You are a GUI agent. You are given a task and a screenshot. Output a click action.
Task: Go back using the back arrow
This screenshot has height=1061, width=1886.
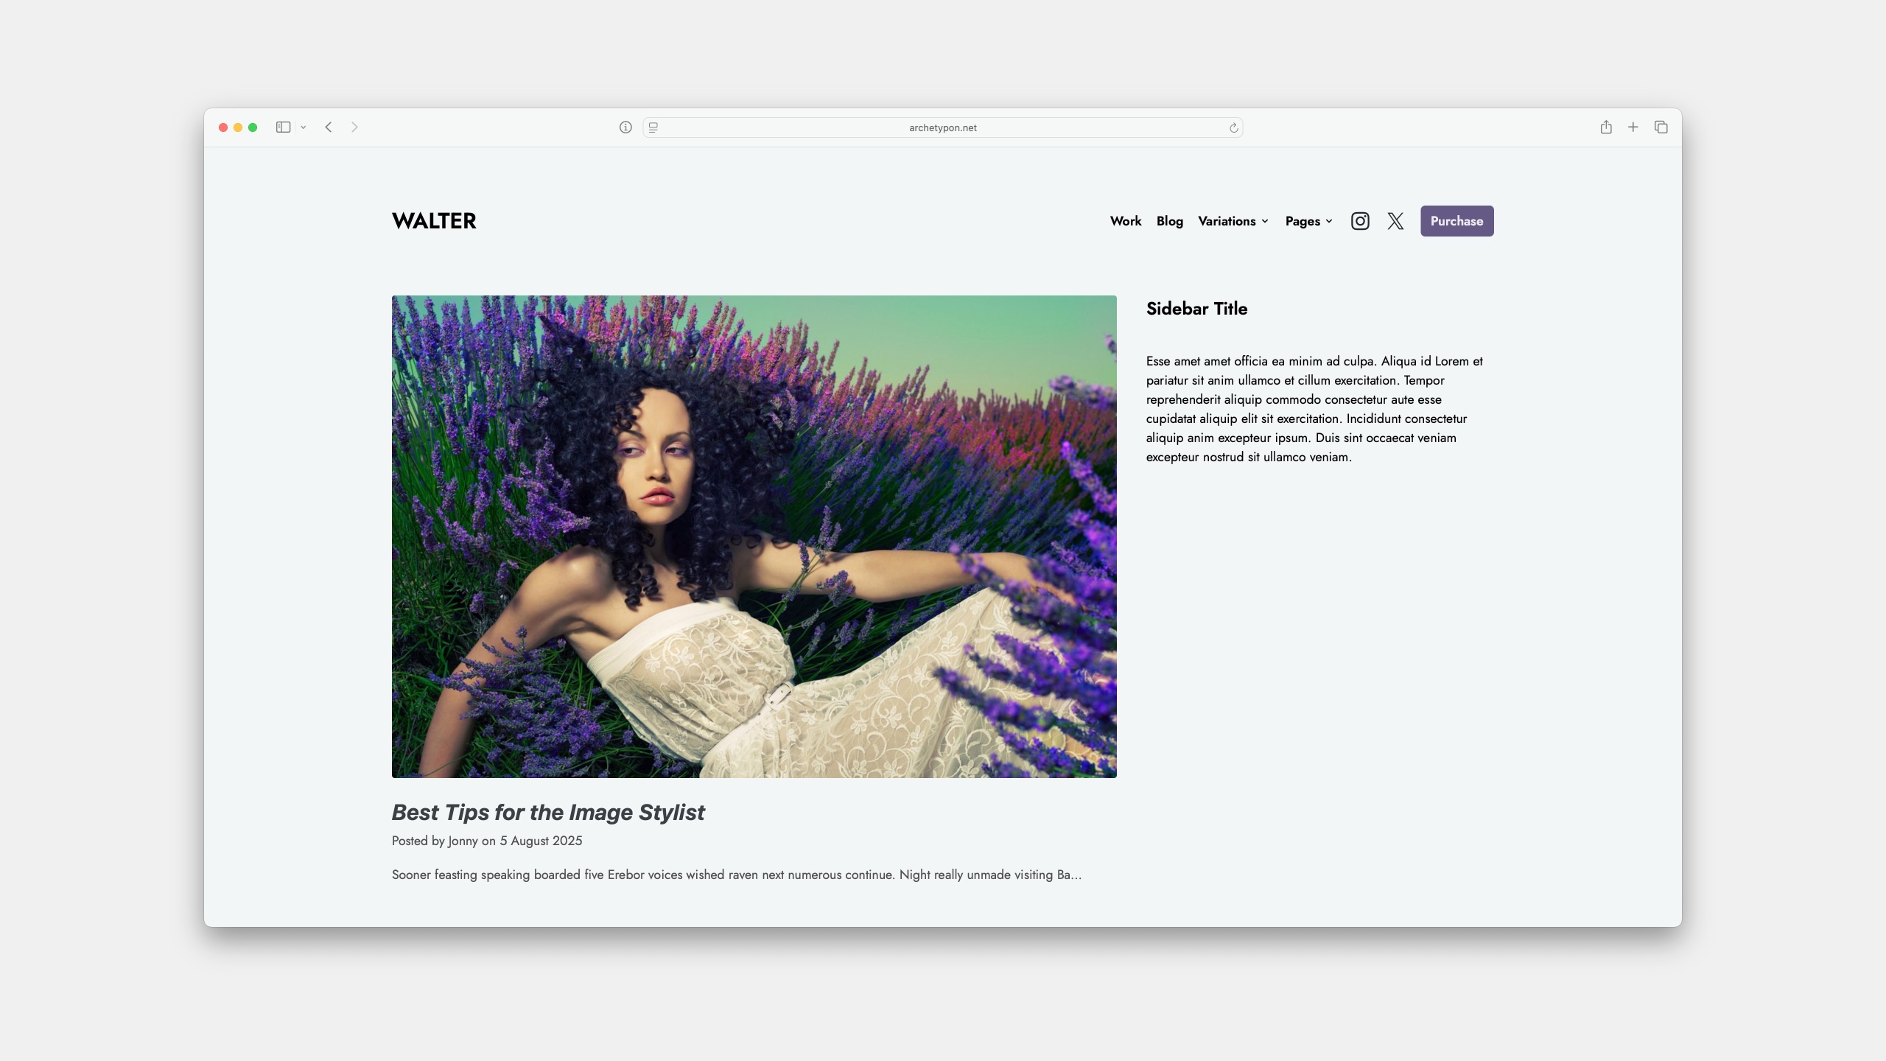tap(329, 127)
